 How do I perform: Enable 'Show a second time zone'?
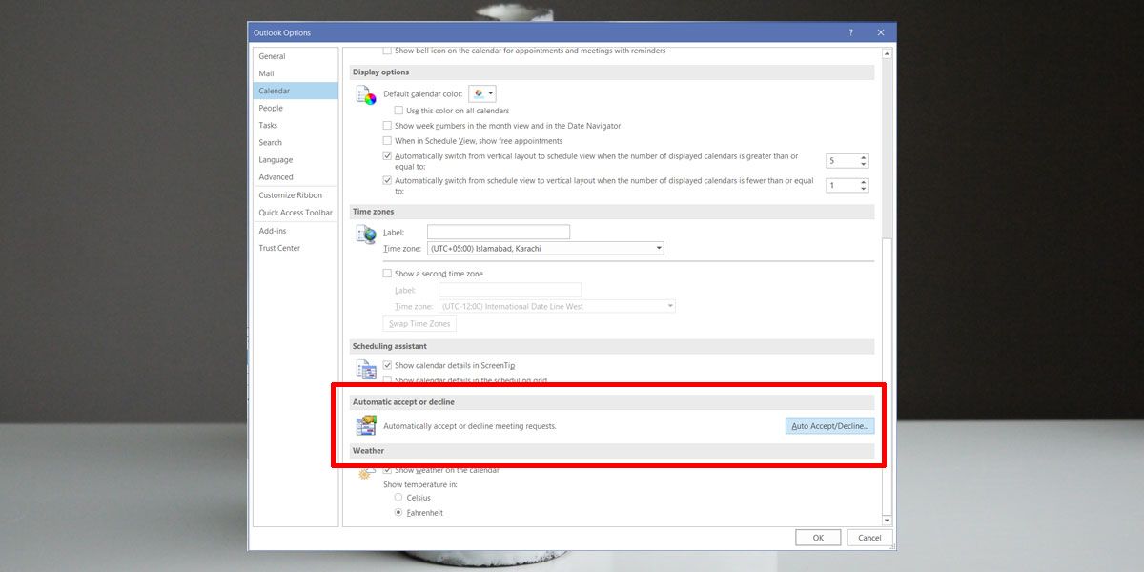click(x=387, y=273)
